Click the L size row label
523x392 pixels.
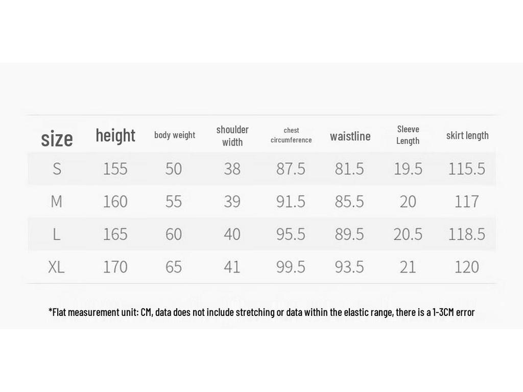pyautogui.click(x=57, y=234)
